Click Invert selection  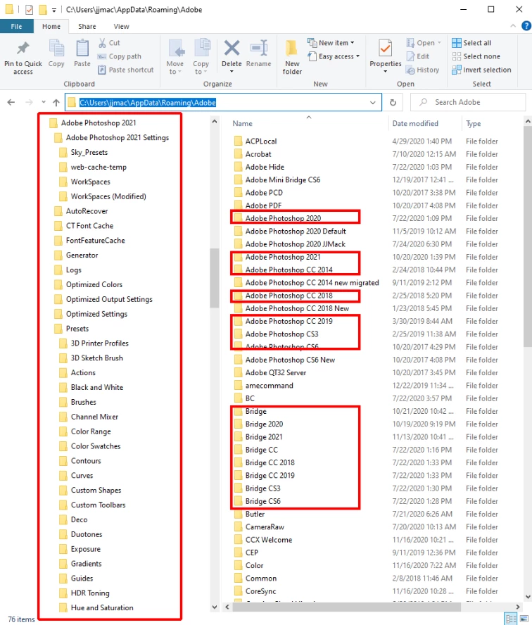coord(481,70)
